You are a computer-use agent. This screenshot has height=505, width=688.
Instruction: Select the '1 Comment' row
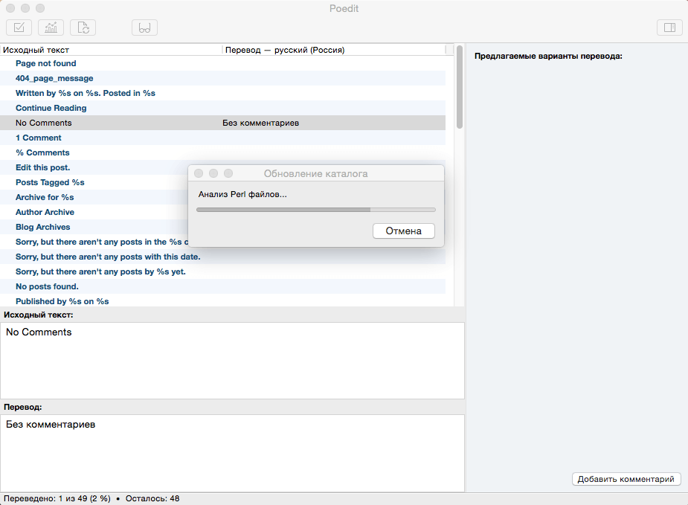[x=223, y=138]
